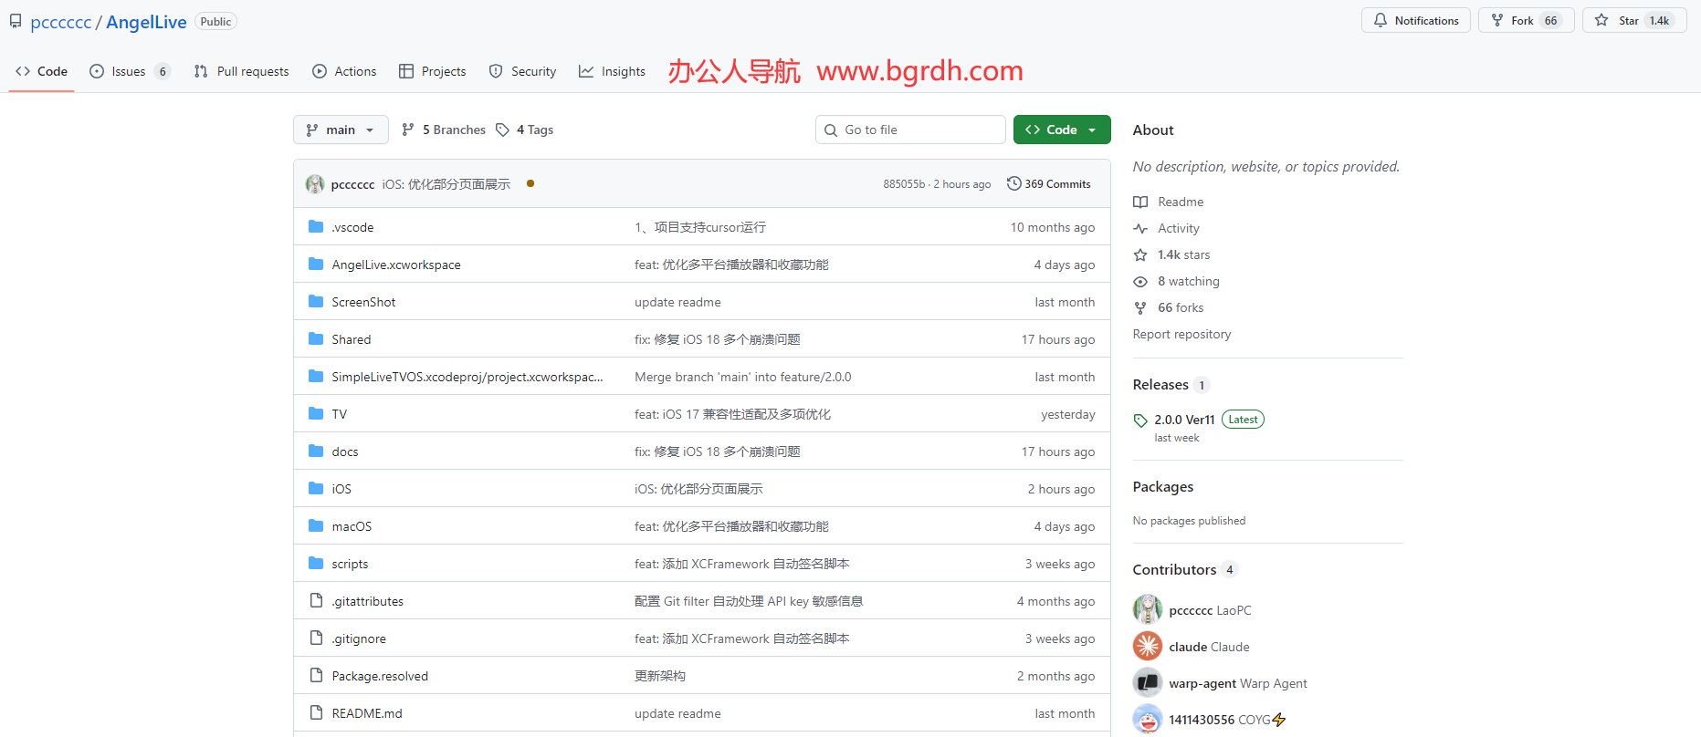The height and width of the screenshot is (737, 1701).
Task: Open the main branch dropdown
Action: 341,130
